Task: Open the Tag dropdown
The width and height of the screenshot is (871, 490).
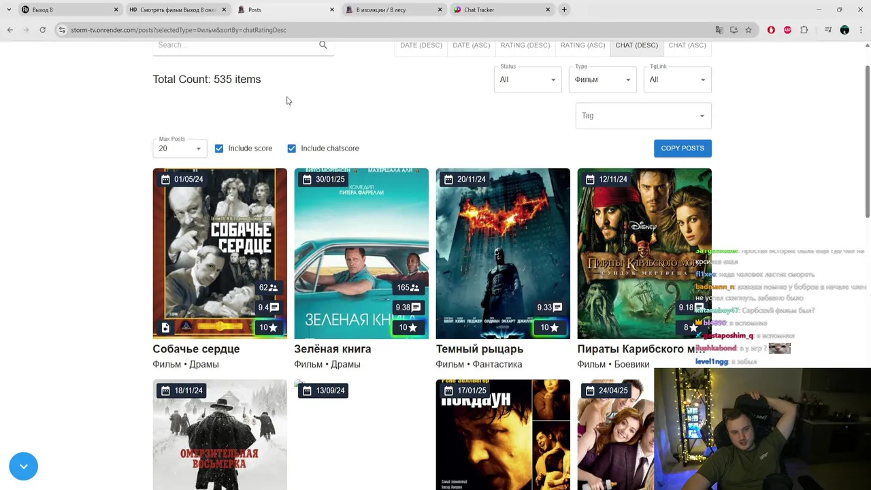Action: (644, 116)
